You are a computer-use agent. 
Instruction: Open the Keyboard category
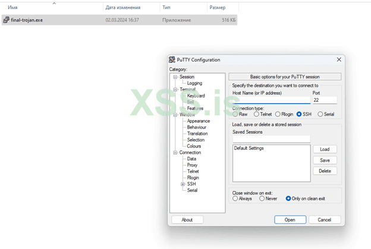[196, 96]
